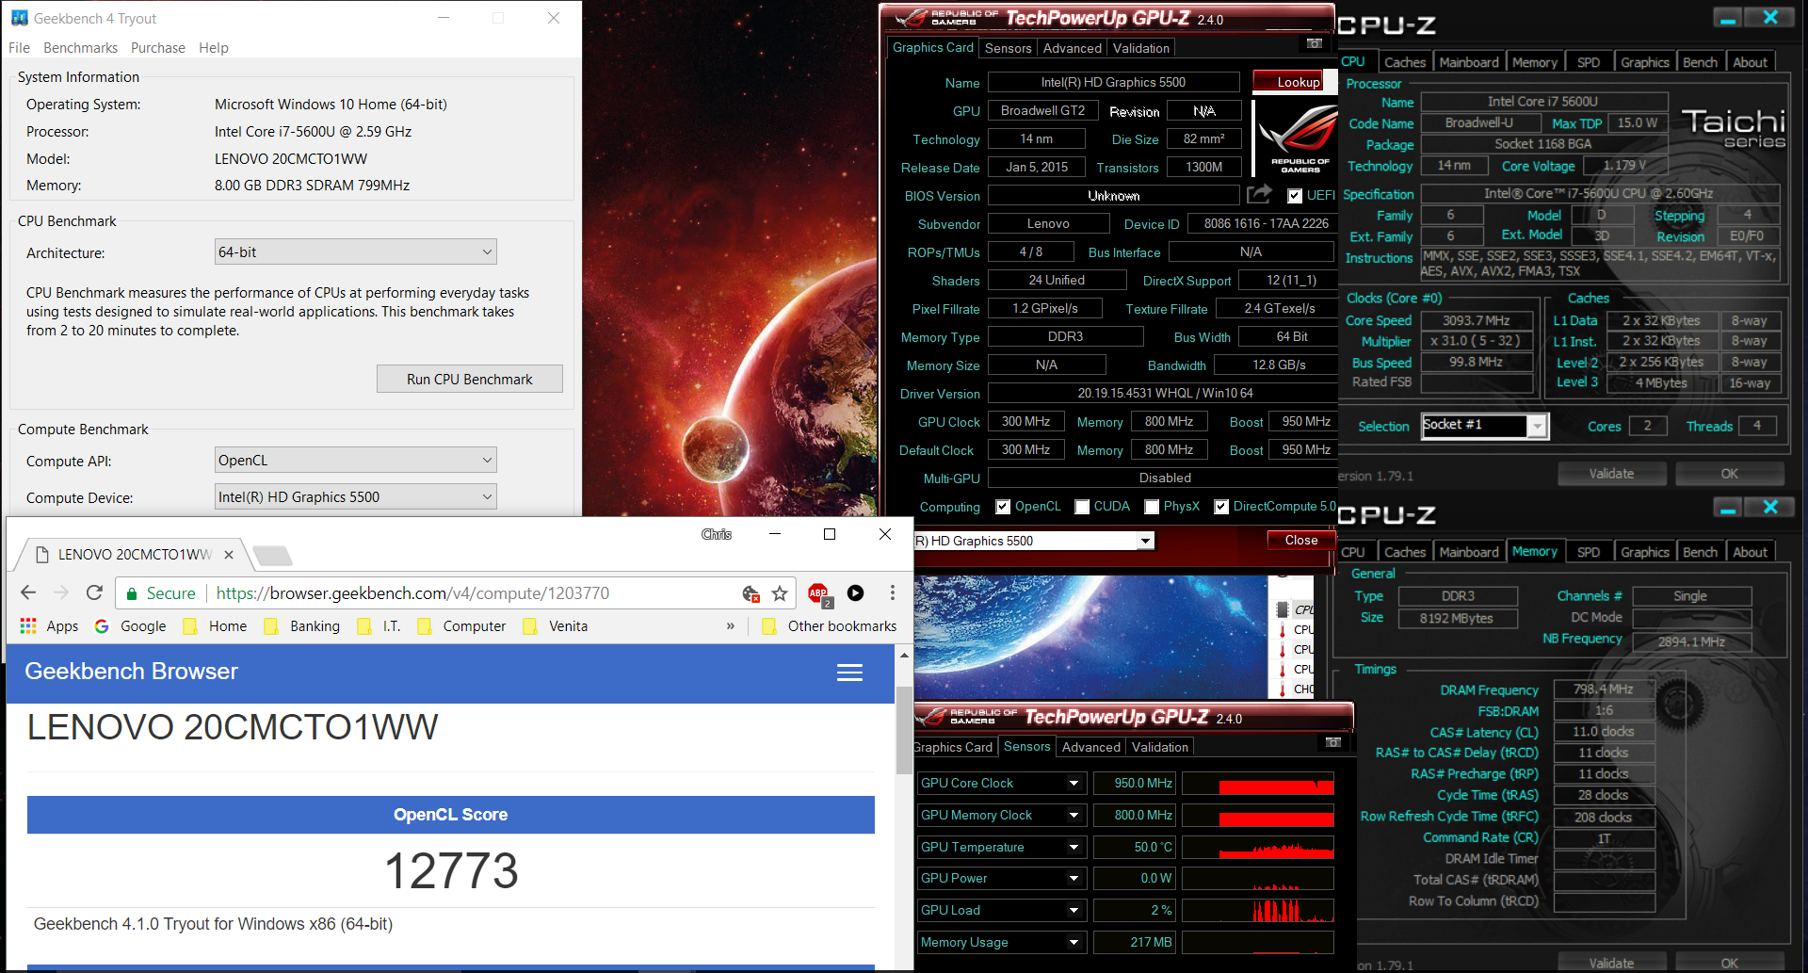Screen dimensions: 1808x973
Task: Click the GPU-Z screenshot camera icon
Action: point(1315,43)
